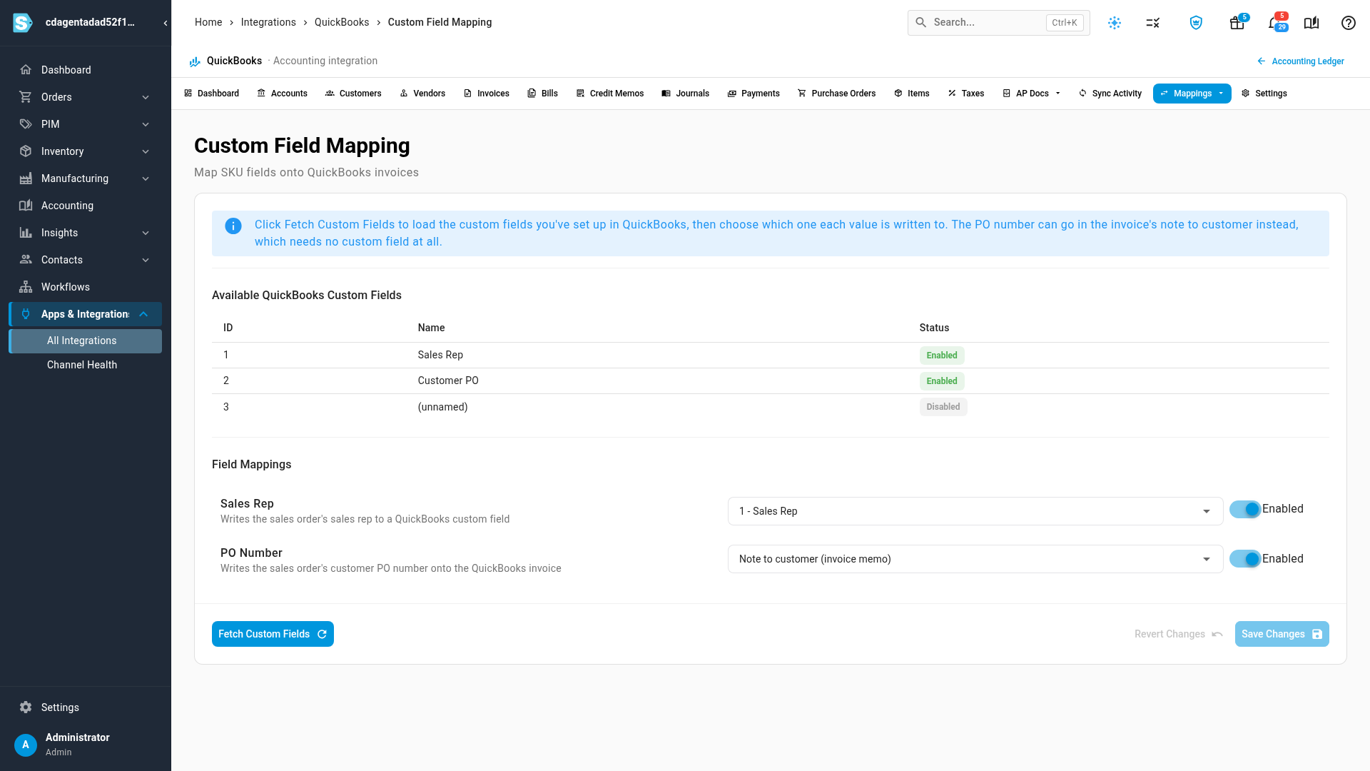Click the Settings gear in the sidebar
This screenshot has height=771, width=1370.
click(26, 707)
